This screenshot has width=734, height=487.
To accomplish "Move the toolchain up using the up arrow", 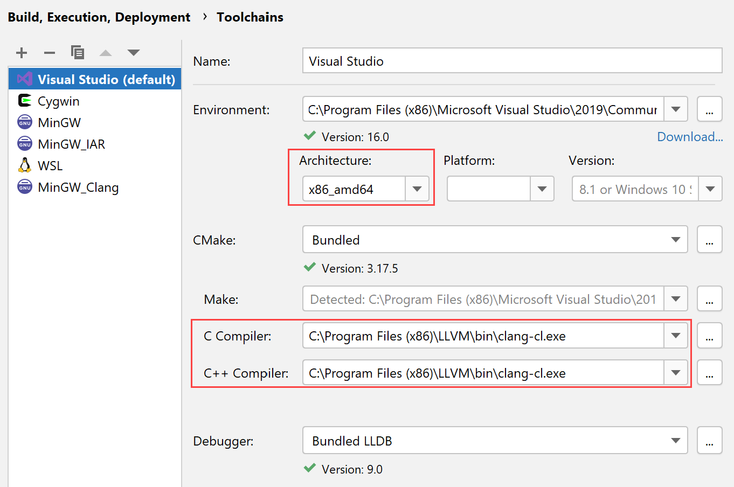I will [x=105, y=53].
